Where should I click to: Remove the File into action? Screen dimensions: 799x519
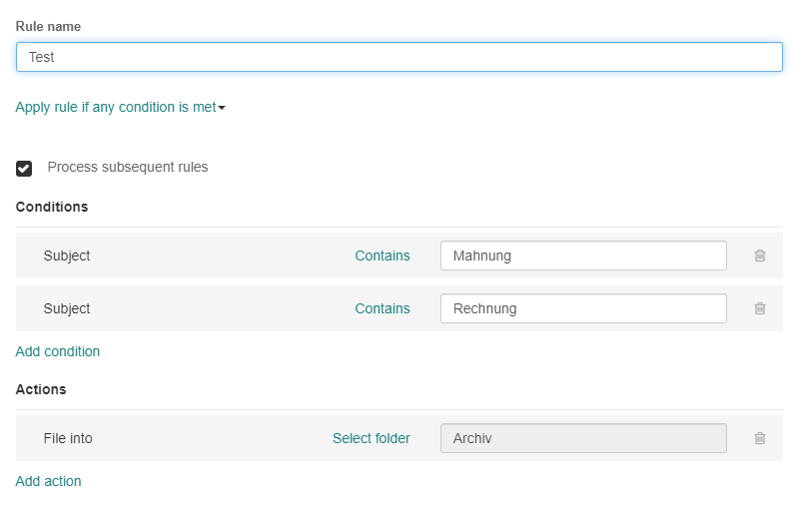(759, 438)
